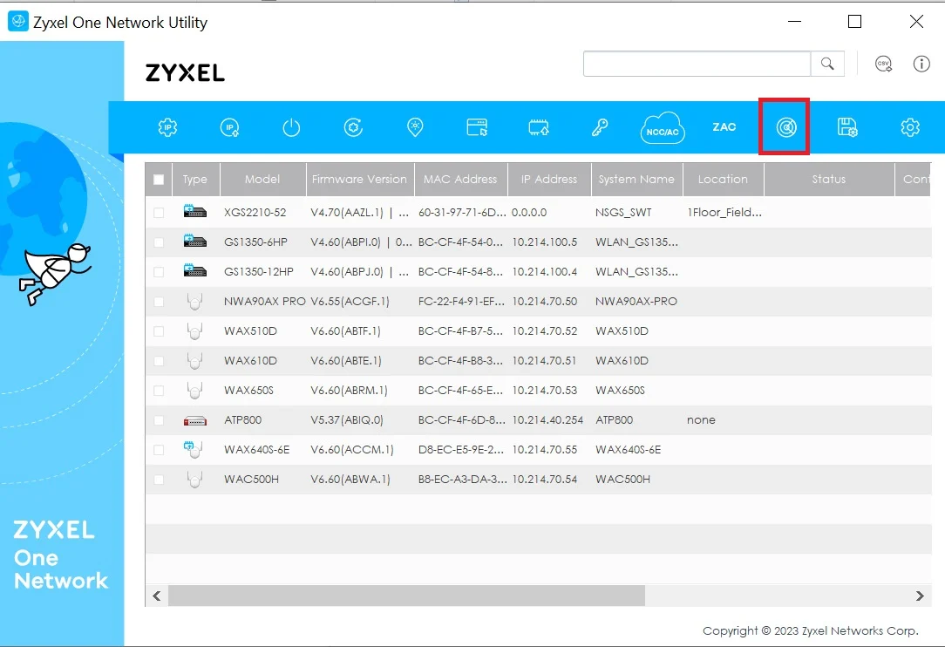Click the scroll left arrow
This screenshot has width=945, height=647.
[157, 596]
